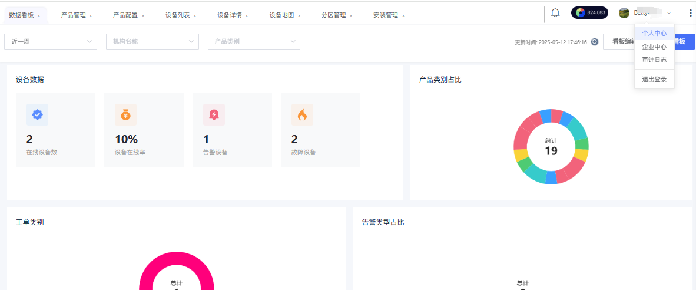Click the user avatar picture
This screenshot has width=696, height=290.
coord(624,13)
